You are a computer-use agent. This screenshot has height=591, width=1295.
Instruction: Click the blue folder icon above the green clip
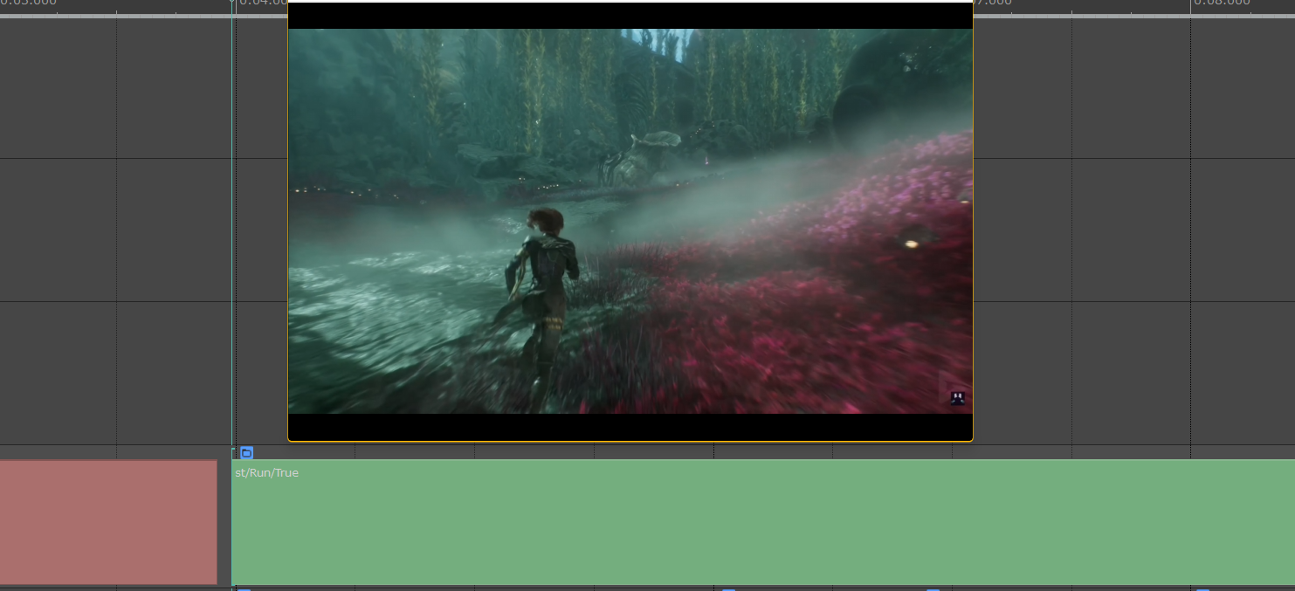click(246, 453)
